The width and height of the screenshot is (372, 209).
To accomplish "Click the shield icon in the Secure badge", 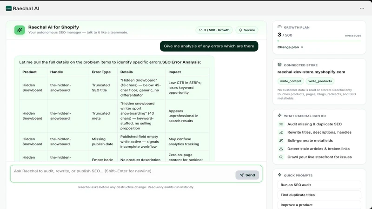I will pyautogui.click(x=240, y=30).
